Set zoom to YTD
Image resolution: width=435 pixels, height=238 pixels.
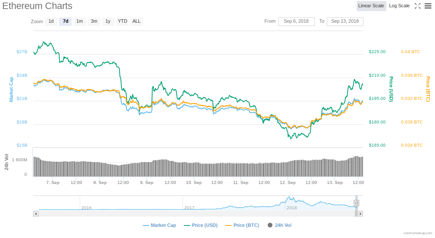click(x=122, y=21)
